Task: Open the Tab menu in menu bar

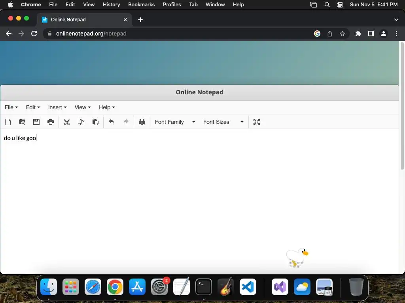Action: pyautogui.click(x=193, y=4)
